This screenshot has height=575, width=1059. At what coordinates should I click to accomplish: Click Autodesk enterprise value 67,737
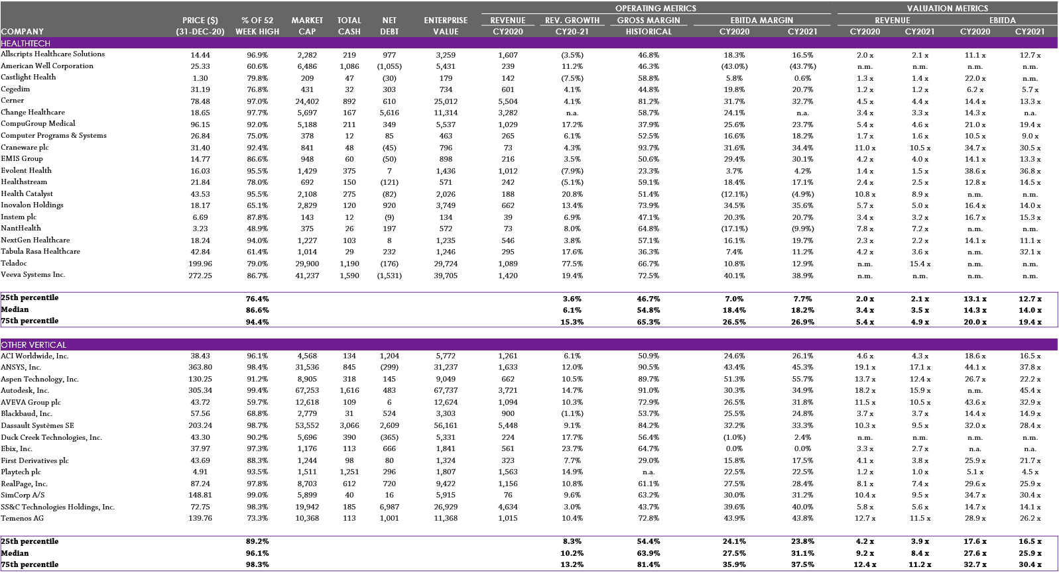tap(446, 391)
